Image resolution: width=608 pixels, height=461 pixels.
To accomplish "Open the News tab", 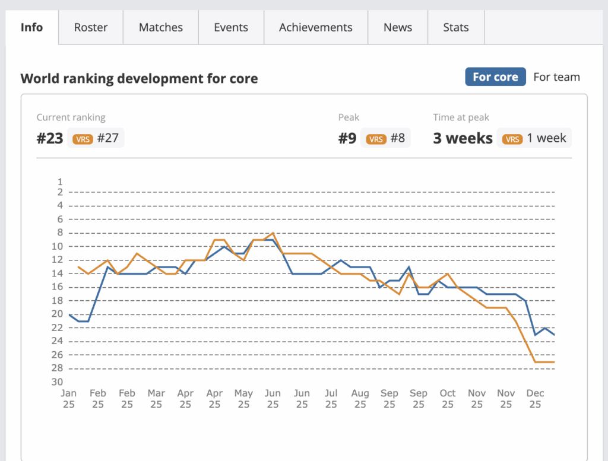I will [x=397, y=27].
